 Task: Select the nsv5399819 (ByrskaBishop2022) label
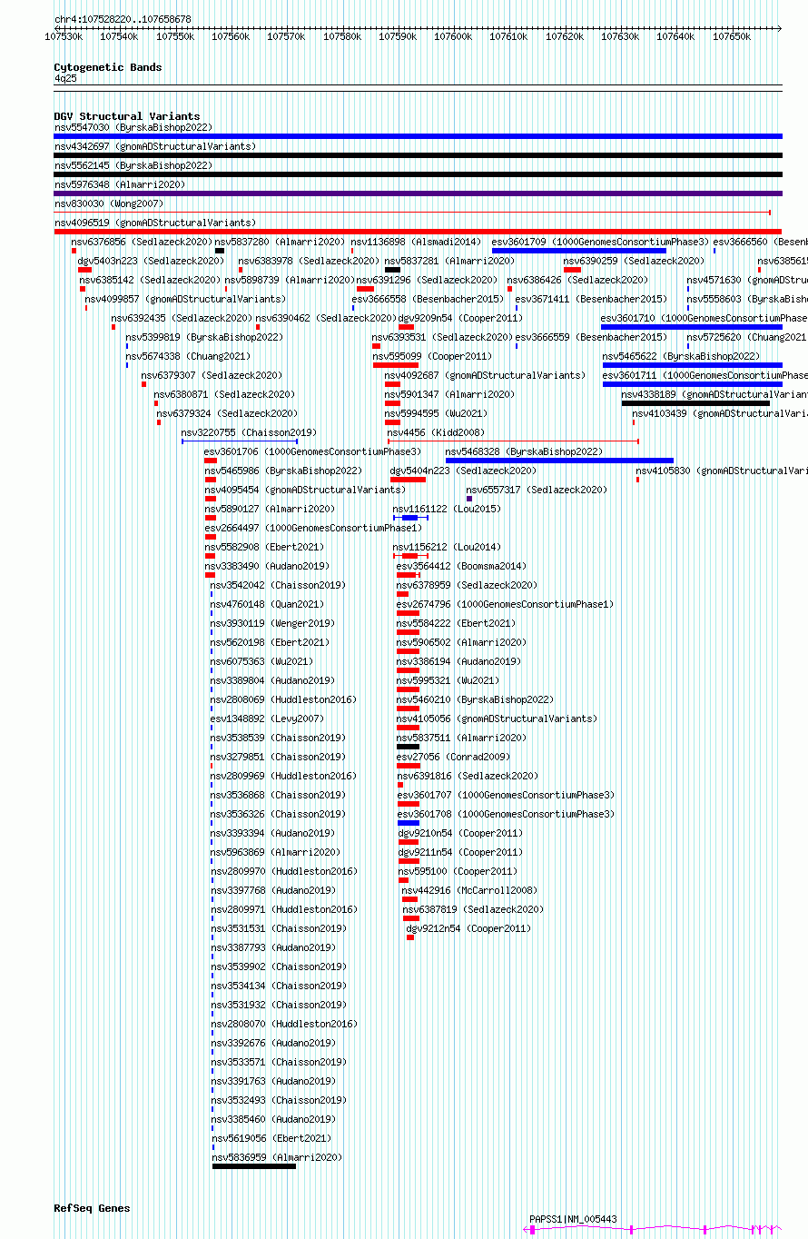pos(204,337)
